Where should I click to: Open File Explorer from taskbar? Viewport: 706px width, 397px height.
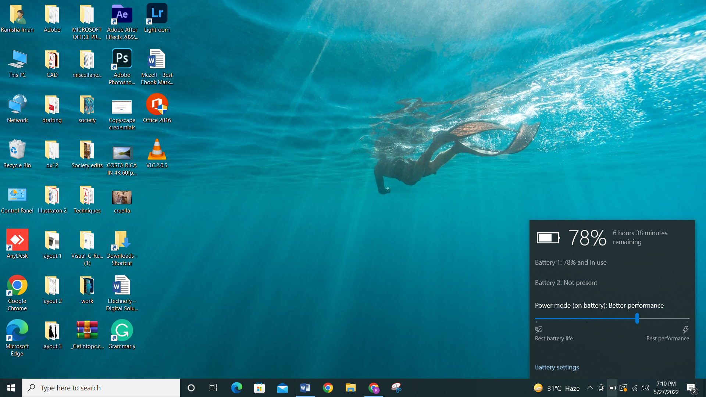click(350, 388)
